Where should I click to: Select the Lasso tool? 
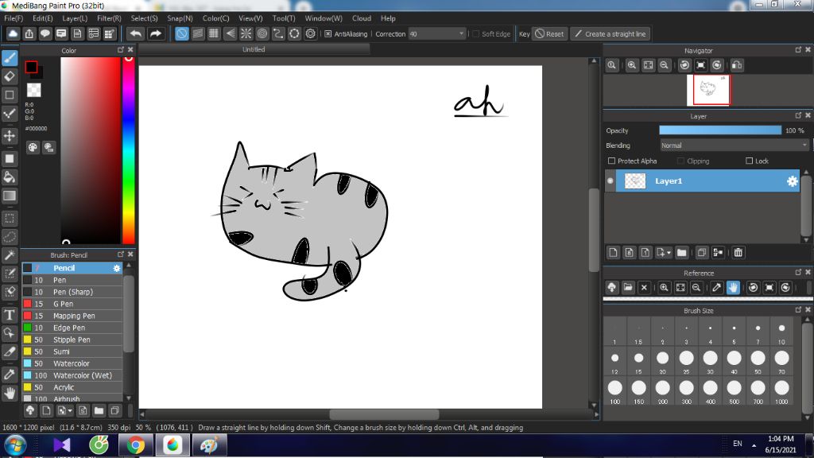coord(10,237)
